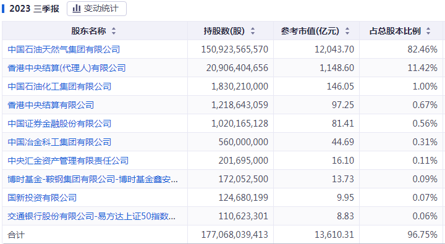Select the 0.31% ownership cell
Image resolution: width=445 pixels, height=244 pixels.
425,142
